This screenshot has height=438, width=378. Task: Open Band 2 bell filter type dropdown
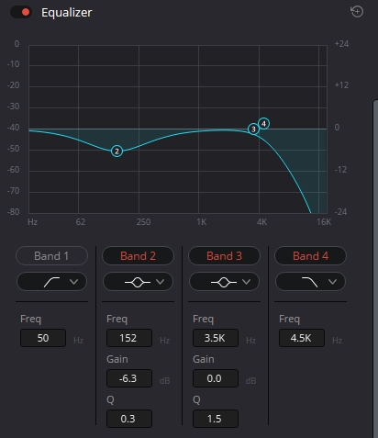pos(138,282)
